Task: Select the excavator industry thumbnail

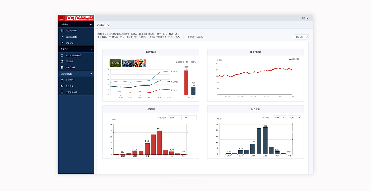Action: click(128, 63)
